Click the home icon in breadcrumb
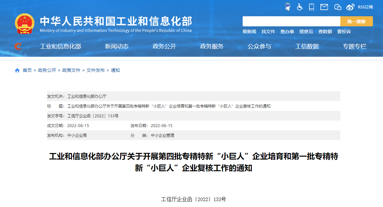Screen dimensions: 383x207 click(17, 70)
